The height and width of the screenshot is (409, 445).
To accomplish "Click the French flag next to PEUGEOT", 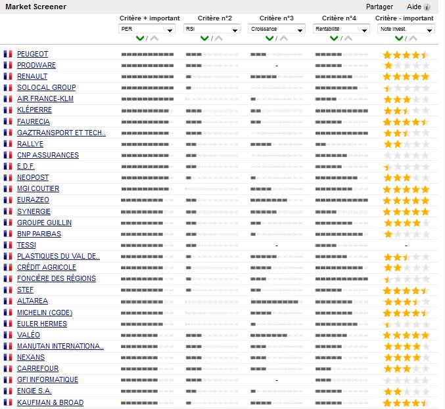I will point(8,54).
